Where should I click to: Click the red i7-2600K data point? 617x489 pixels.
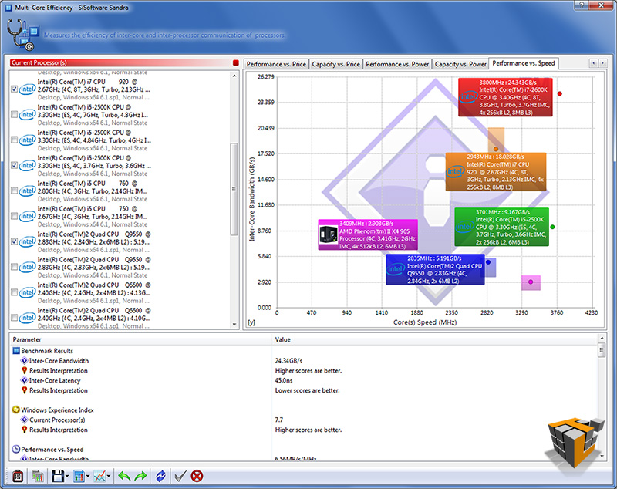pyautogui.click(x=560, y=93)
